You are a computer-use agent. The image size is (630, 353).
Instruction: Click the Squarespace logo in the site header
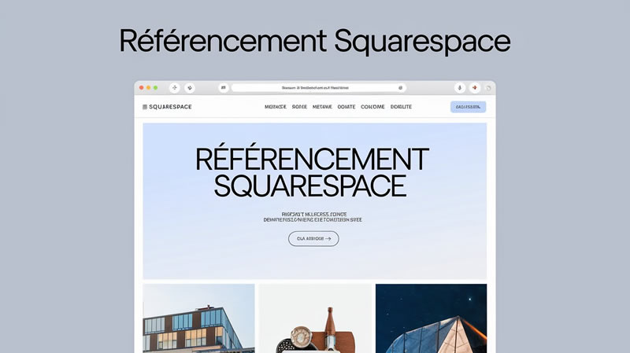pyautogui.click(x=167, y=107)
